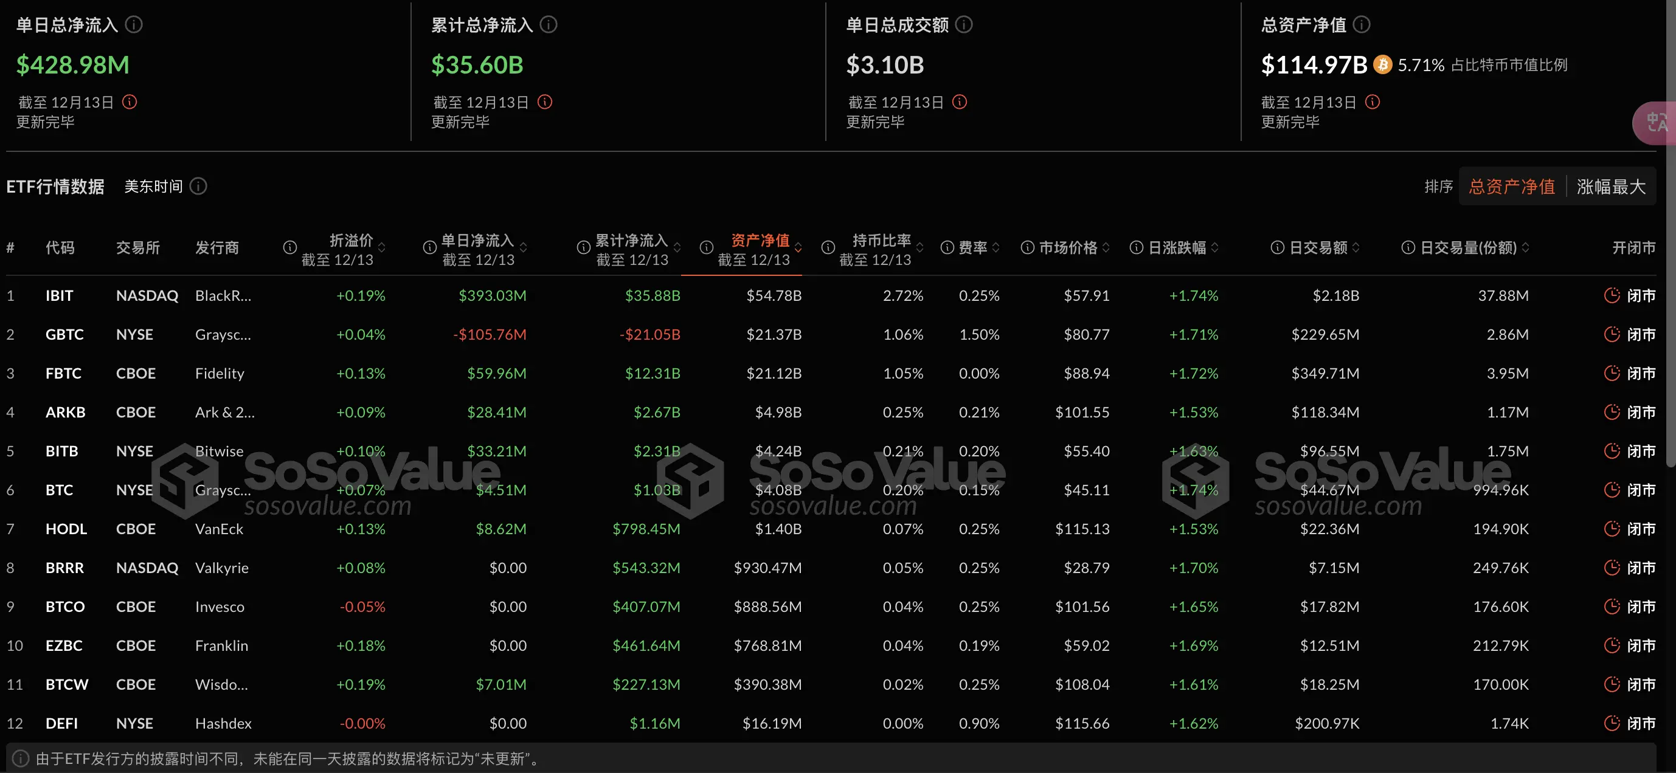The width and height of the screenshot is (1676, 773).
Task: Click the 发行商 column header
Action: [x=216, y=248]
